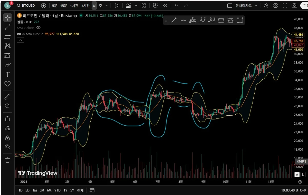Toggle the hide all drawings eye icon
Screen dimensions: 308x195
pyautogui.click(x=7, y=147)
